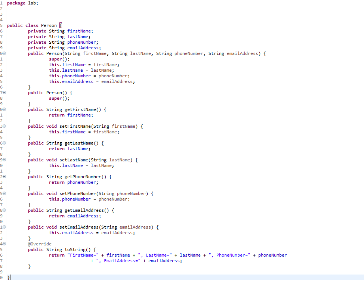Click line number 5 in the gutter
Image resolution: width=364 pixels, height=282 pixels.
[x=2, y=25]
